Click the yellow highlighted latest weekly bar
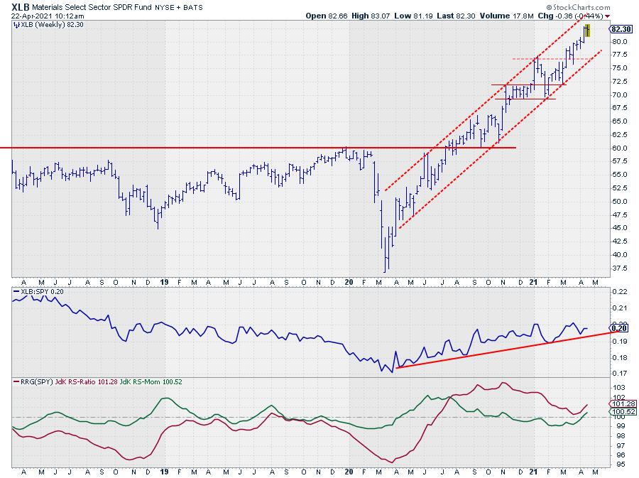Viewport: 639px width, 478px height. pyautogui.click(x=587, y=31)
